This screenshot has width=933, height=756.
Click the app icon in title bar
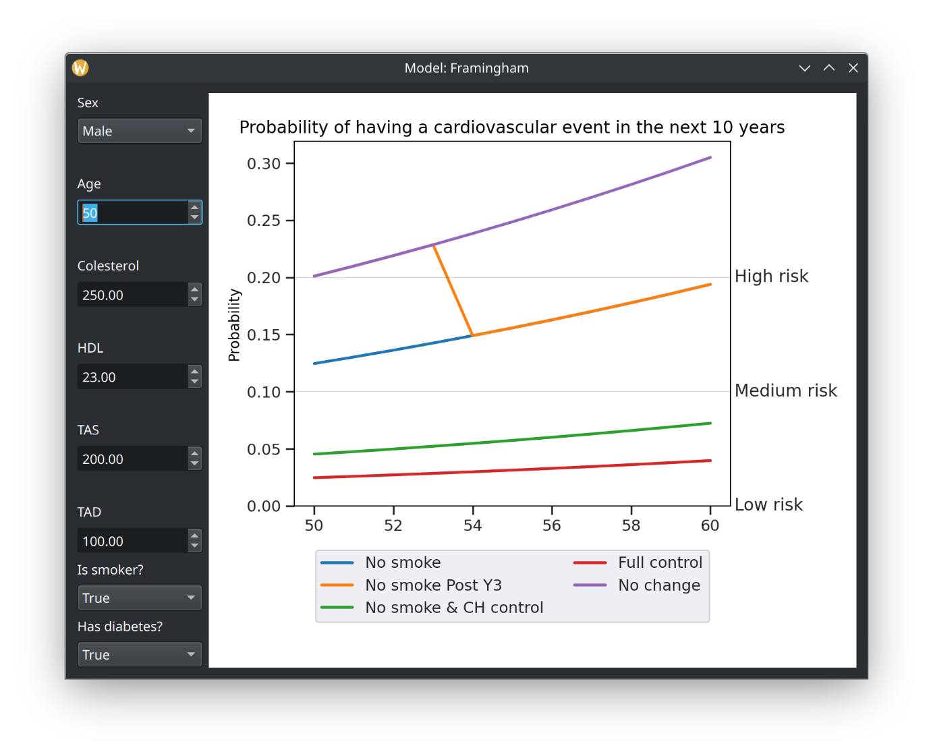(80, 68)
